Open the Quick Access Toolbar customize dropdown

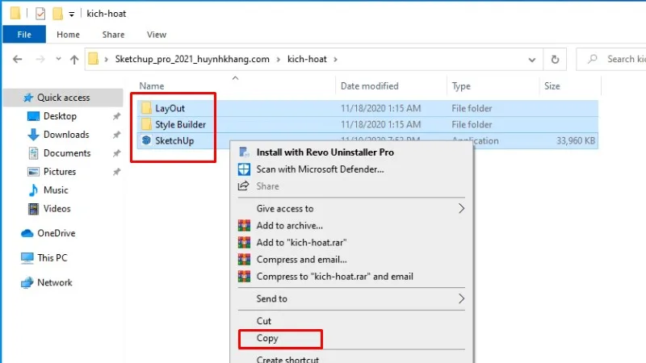click(72, 15)
